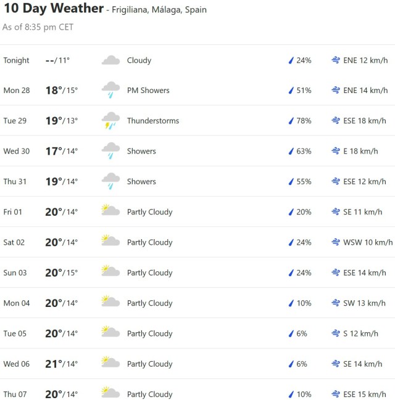The height and width of the screenshot is (400, 395).
Task: Expand the Tue 29 Thunderstorms row
Action: pyautogui.click(x=197, y=121)
